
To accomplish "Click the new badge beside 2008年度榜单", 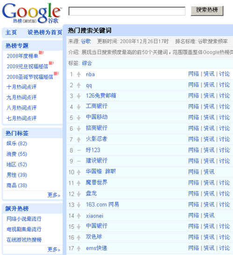I will 41,52.
